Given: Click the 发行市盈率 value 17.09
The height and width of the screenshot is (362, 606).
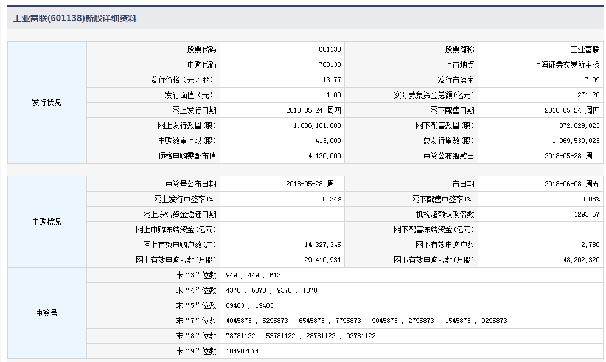Looking at the screenshot, I should 590,80.
